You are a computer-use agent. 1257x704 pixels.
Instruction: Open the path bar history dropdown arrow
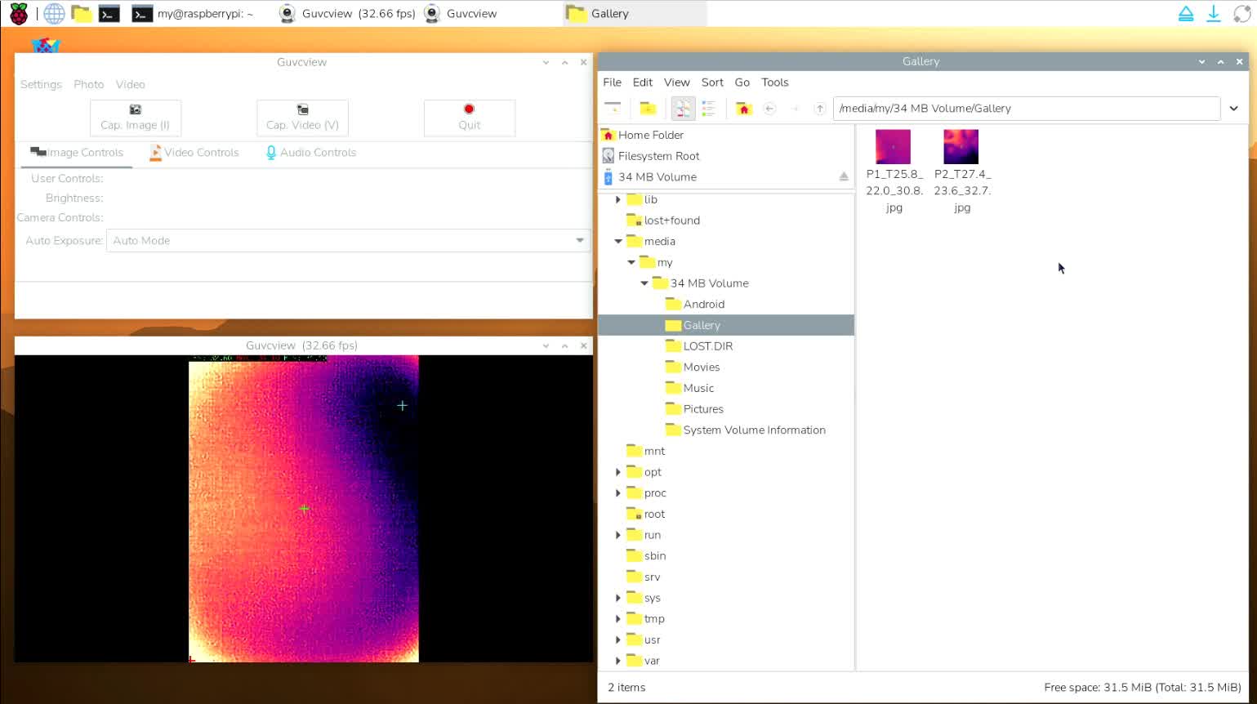point(1233,109)
